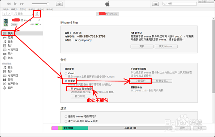Click the 文档与数据 storage bar segment
Viewport: 215px width, 137px height.
(x=75, y=128)
